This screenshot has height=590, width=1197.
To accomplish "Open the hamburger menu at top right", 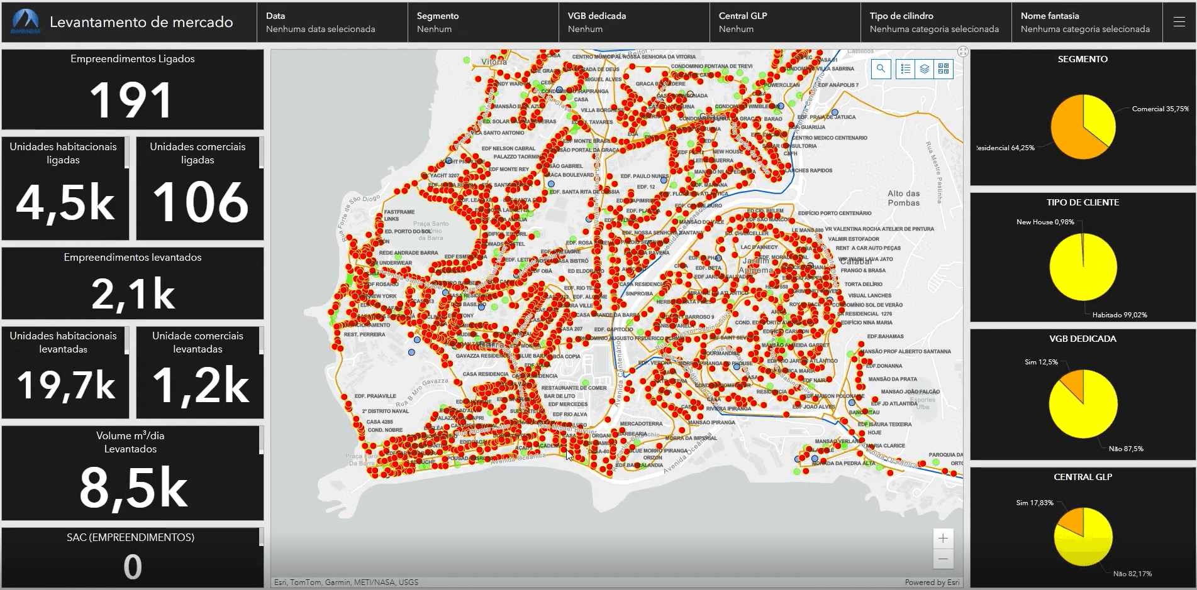I will pyautogui.click(x=1178, y=21).
